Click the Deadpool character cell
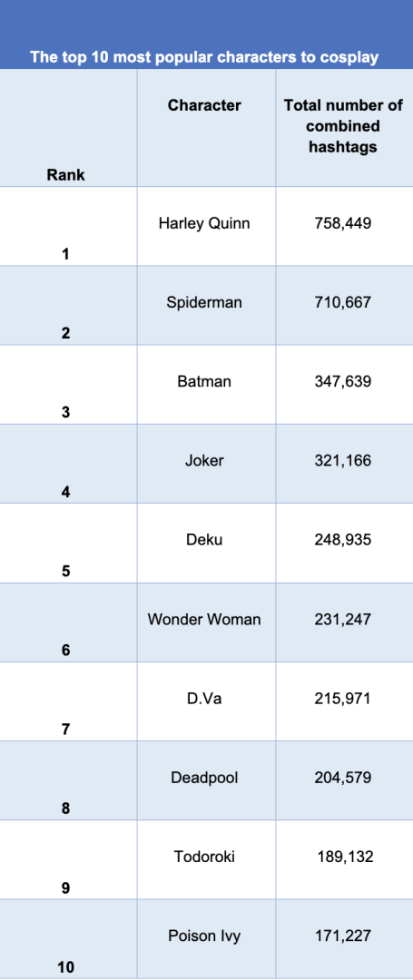The image size is (413, 980). (x=204, y=779)
